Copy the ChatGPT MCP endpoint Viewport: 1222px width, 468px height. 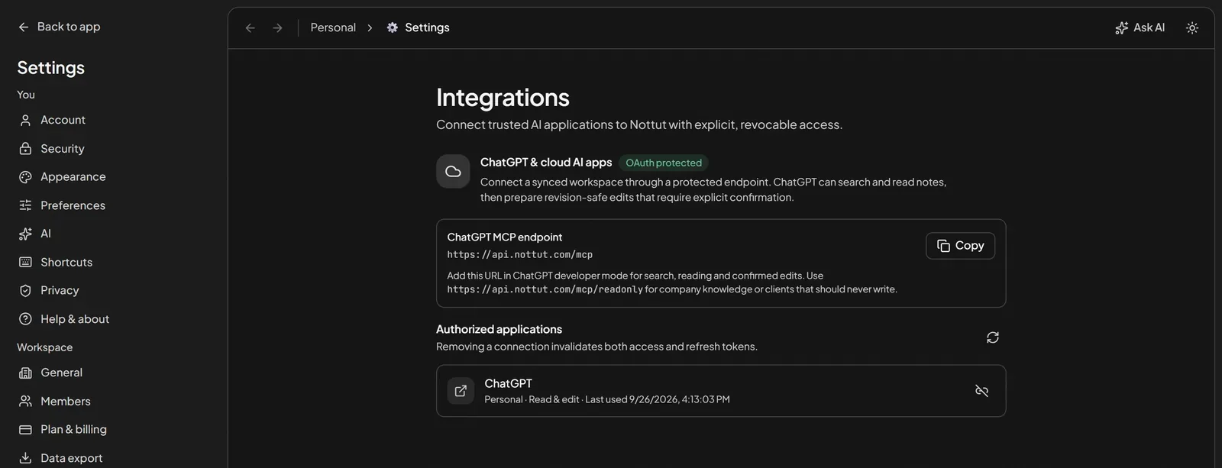click(x=960, y=246)
